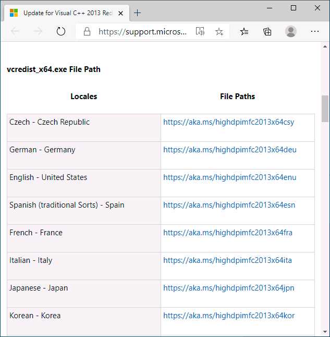Click the Microsoft logo favicon on the tab
This screenshot has height=337, width=330.
tap(14, 13)
